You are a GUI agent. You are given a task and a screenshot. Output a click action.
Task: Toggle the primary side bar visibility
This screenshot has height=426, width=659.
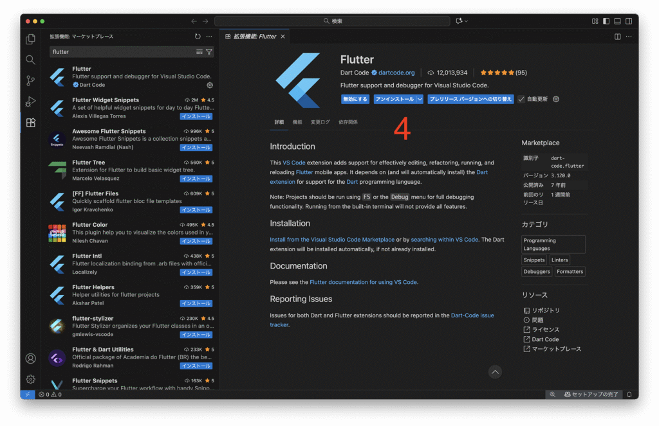point(606,21)
